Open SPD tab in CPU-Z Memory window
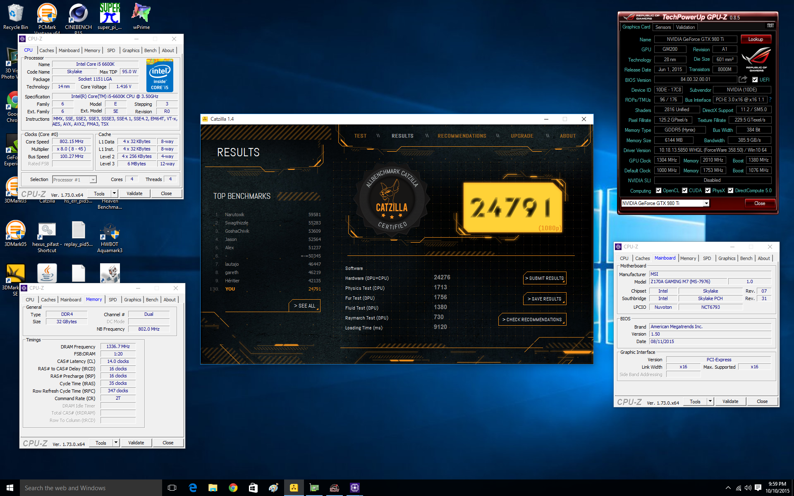 pyautogui.click(x=112, y=300)
